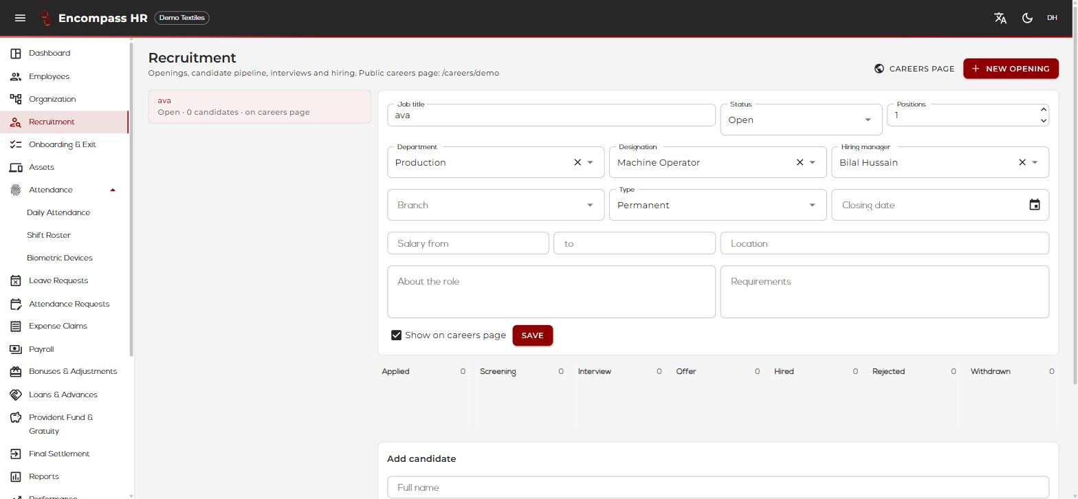Decrease the Positions count
Viewport: 1078px width, 499px height.
tap(1043, 120)
